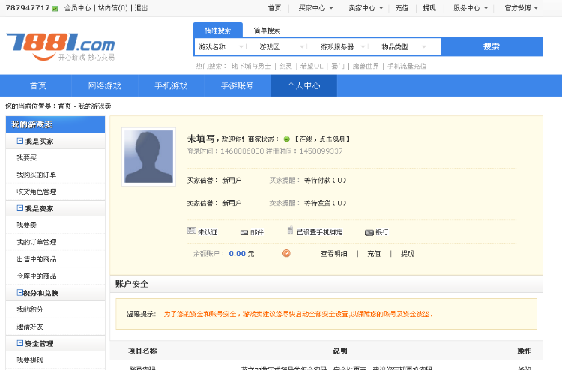Toggle online status via 在线，点击隐身
562x370 pixels.
(x=321, y=139)
